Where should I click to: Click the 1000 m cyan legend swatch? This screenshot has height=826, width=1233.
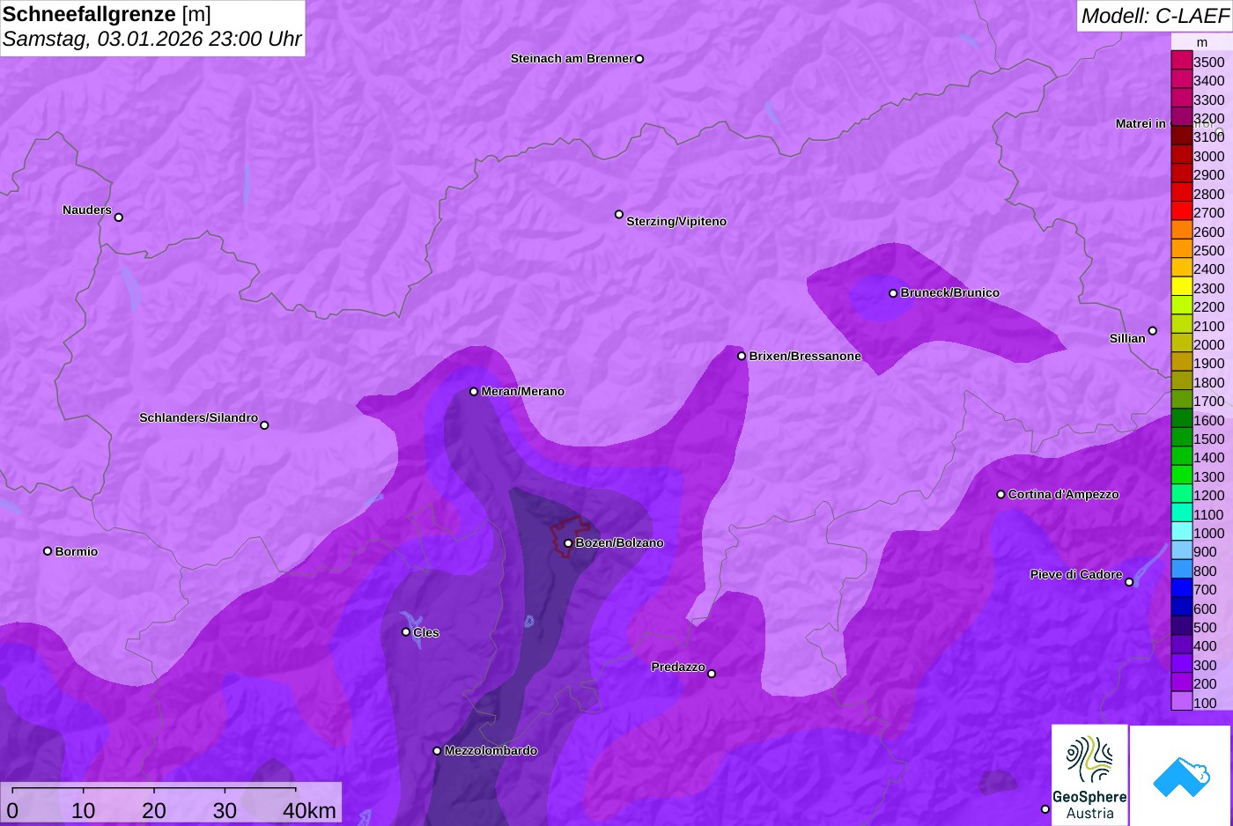[x=1182, y=532]
